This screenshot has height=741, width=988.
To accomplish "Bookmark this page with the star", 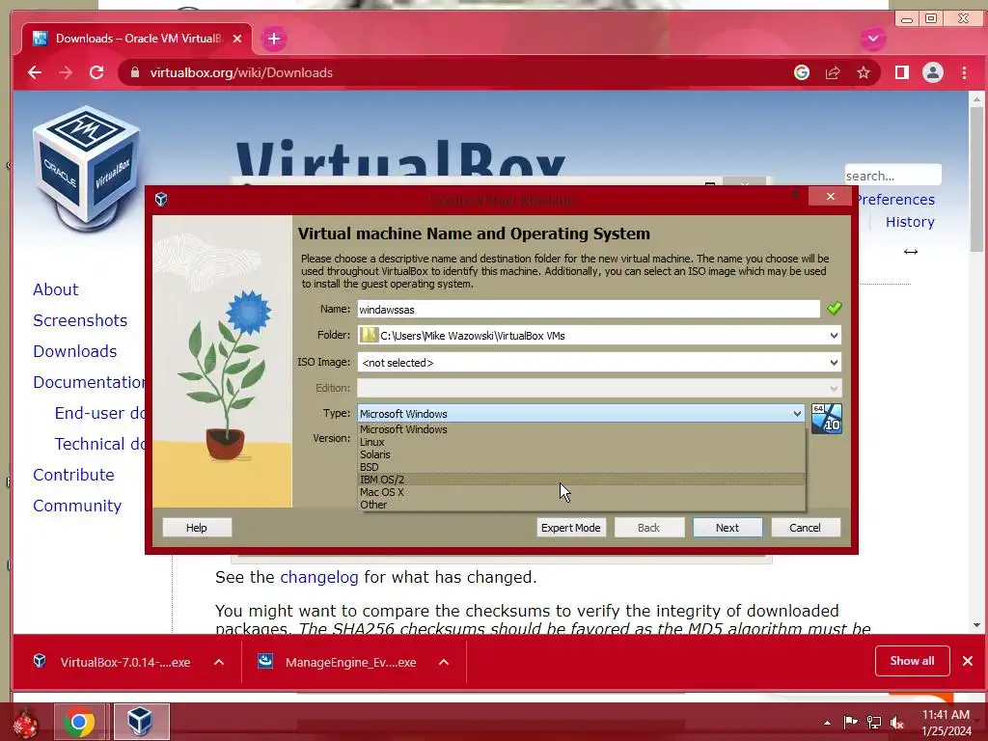I will 864,72.
